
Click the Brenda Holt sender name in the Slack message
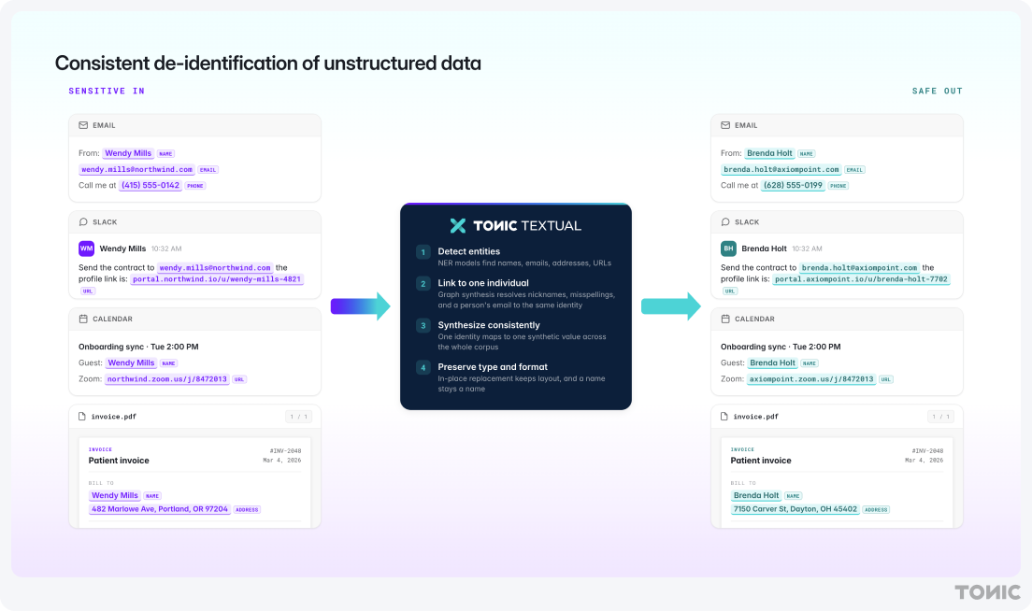764,249
